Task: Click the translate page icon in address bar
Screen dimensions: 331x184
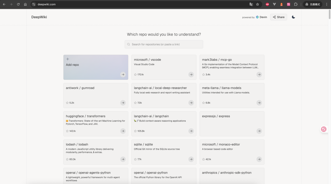Action: tap(251, 4)
